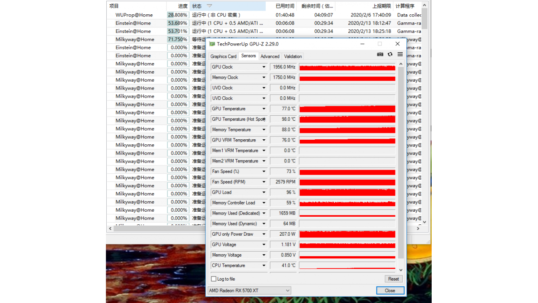Sort by the 已用时间 column header
The height and width of the screenshot is (303, 538).
click(281, 6)
